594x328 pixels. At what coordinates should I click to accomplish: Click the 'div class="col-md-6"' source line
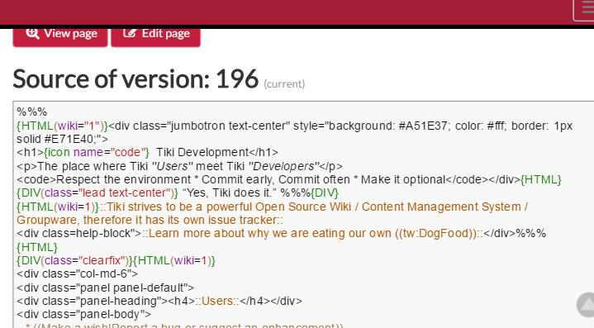click(78, 273)
